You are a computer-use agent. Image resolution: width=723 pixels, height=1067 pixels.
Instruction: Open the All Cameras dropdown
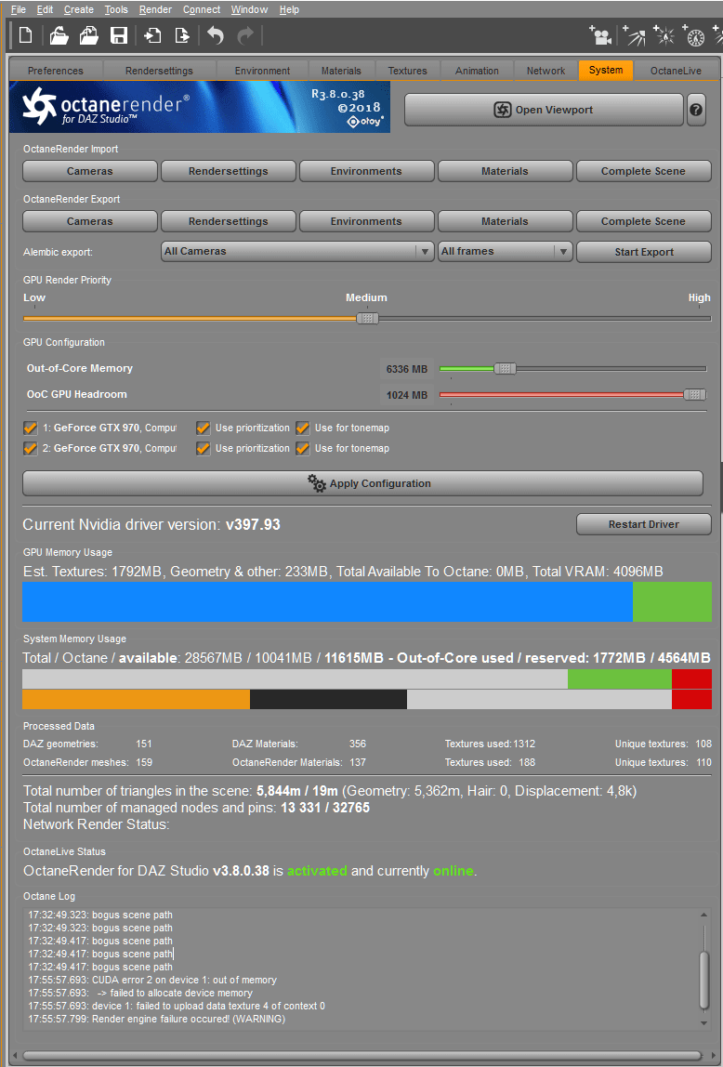coord(297,251)
